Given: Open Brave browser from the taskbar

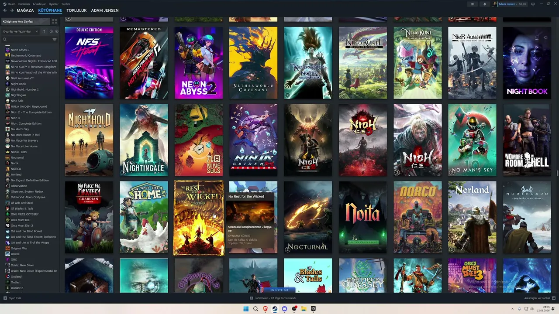Looking at the screenshot, I should [x=265, y=309].
